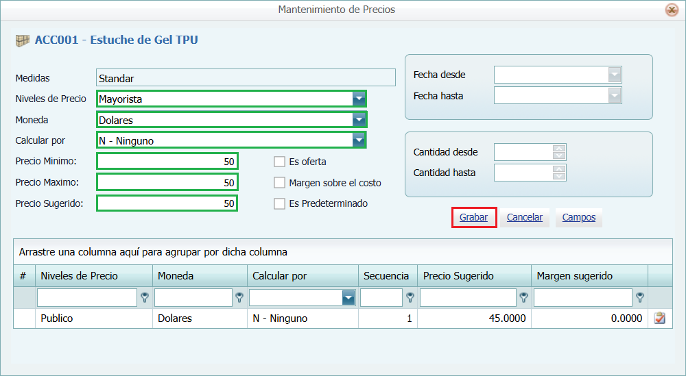This screenshot has width=686, height=376.
Task: Click the Precio Minimo input field
Action: point(167,162)
